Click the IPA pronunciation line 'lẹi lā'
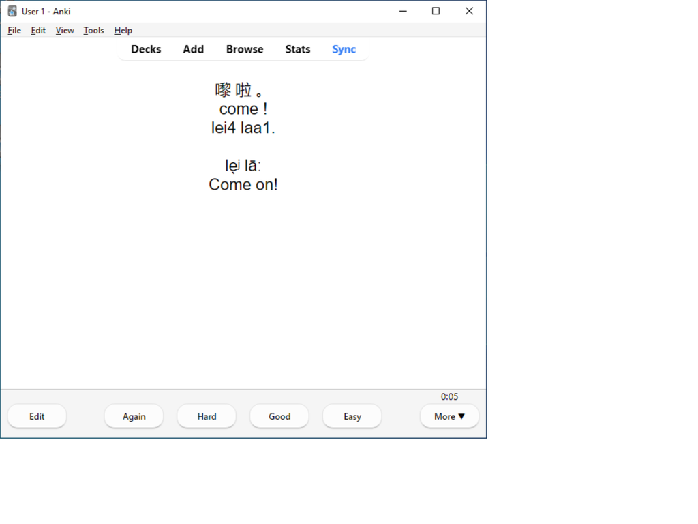The width and height of the screenshot is (698, 524). (x=243, y=166)
